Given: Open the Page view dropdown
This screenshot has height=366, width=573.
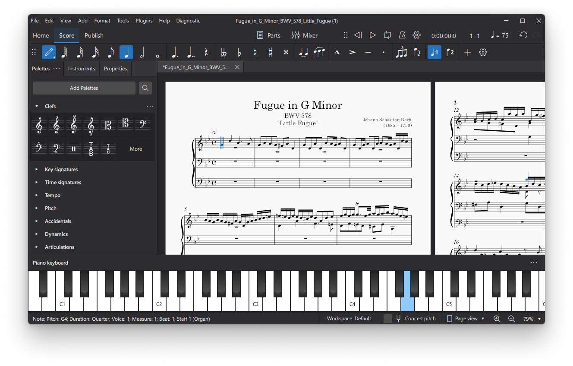Looking at the screenshot, I should [465, 319].
